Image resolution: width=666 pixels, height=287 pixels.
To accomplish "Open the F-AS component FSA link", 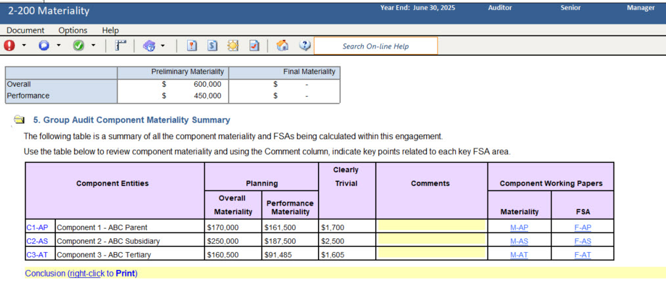I will click(582, 241).
